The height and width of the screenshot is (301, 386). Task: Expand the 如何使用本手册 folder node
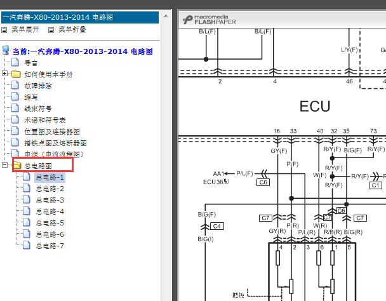point(4,74)
